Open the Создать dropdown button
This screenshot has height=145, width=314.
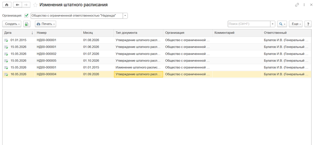pyautogui.click(x=12, y=24)
